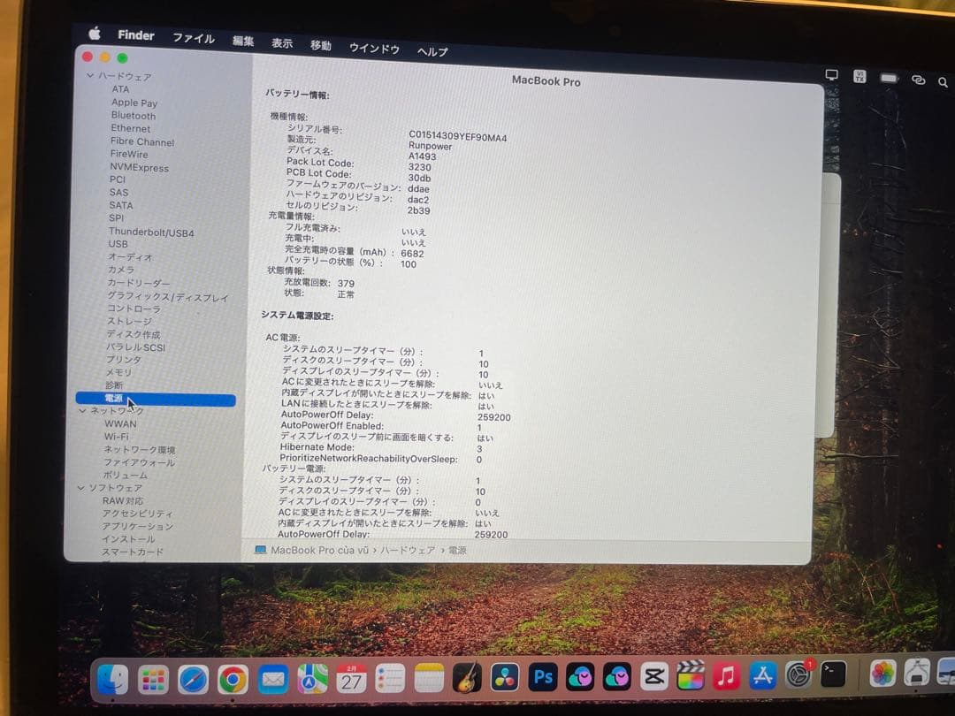Click the battery status icon
The width and height of the screenshot is (955, 716).
889,78
